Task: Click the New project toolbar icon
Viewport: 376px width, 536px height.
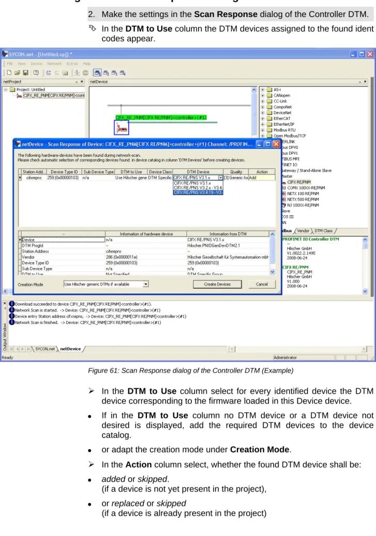Action: (x=9, y=73)
